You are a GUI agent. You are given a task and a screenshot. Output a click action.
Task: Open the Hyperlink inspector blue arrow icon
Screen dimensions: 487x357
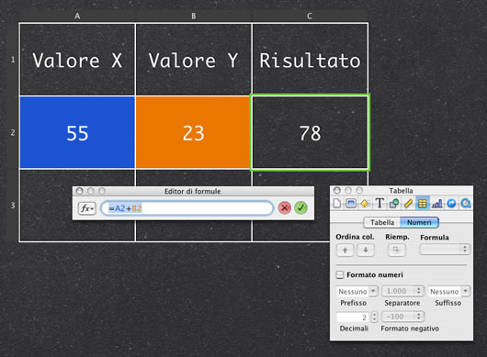[451, 204]
